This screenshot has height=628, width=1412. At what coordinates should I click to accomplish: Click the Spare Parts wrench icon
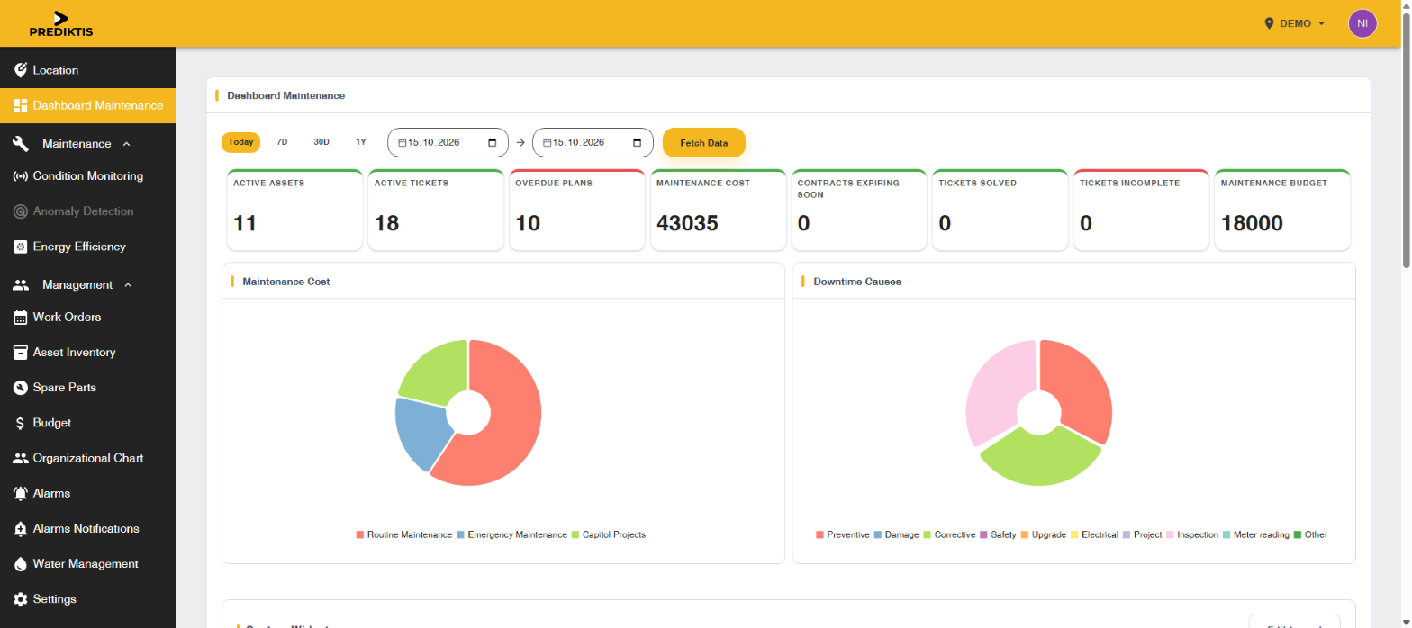click(20, 388)
